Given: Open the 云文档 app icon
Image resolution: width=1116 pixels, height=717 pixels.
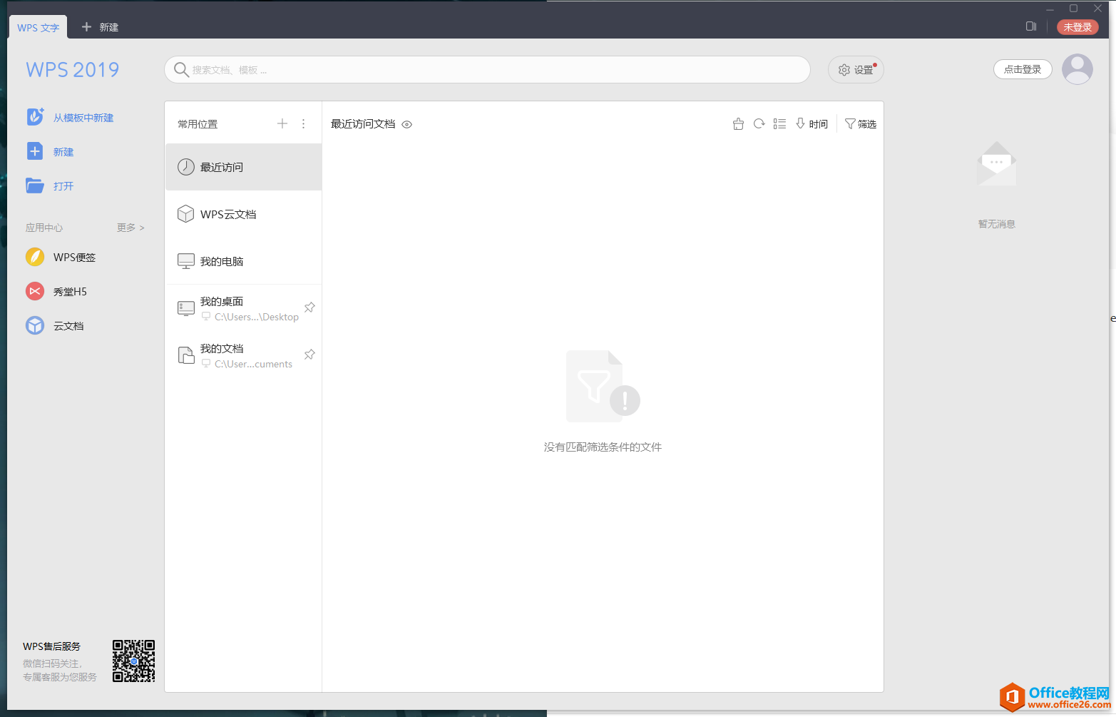Looking at the screenshot, I should (x=35, y=325).
